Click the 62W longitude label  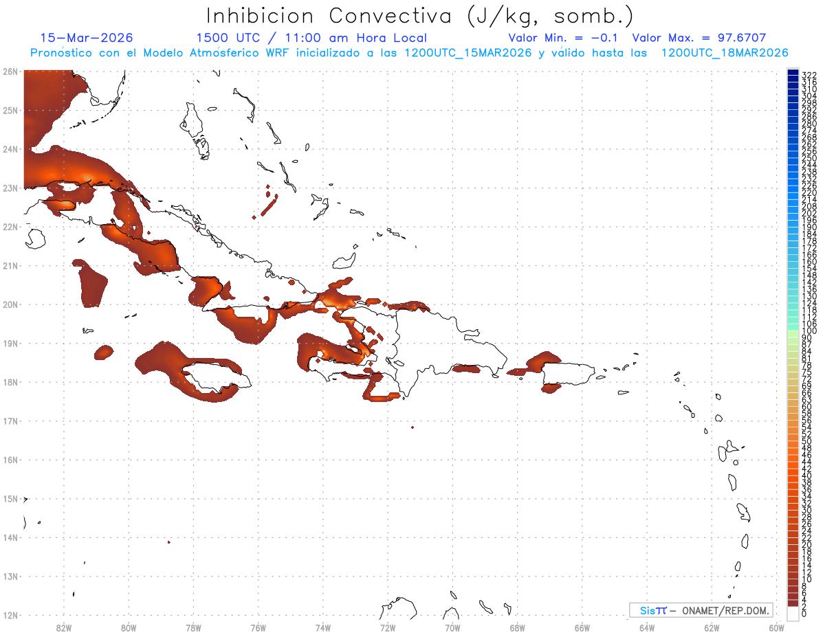point(712,627)
